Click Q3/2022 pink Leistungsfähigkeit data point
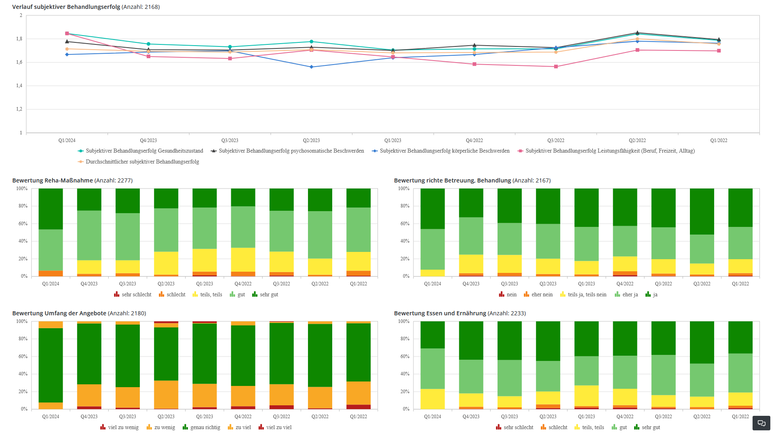This screenshot has height=436, width=776. pyautogui.click(x=556, y=67)
